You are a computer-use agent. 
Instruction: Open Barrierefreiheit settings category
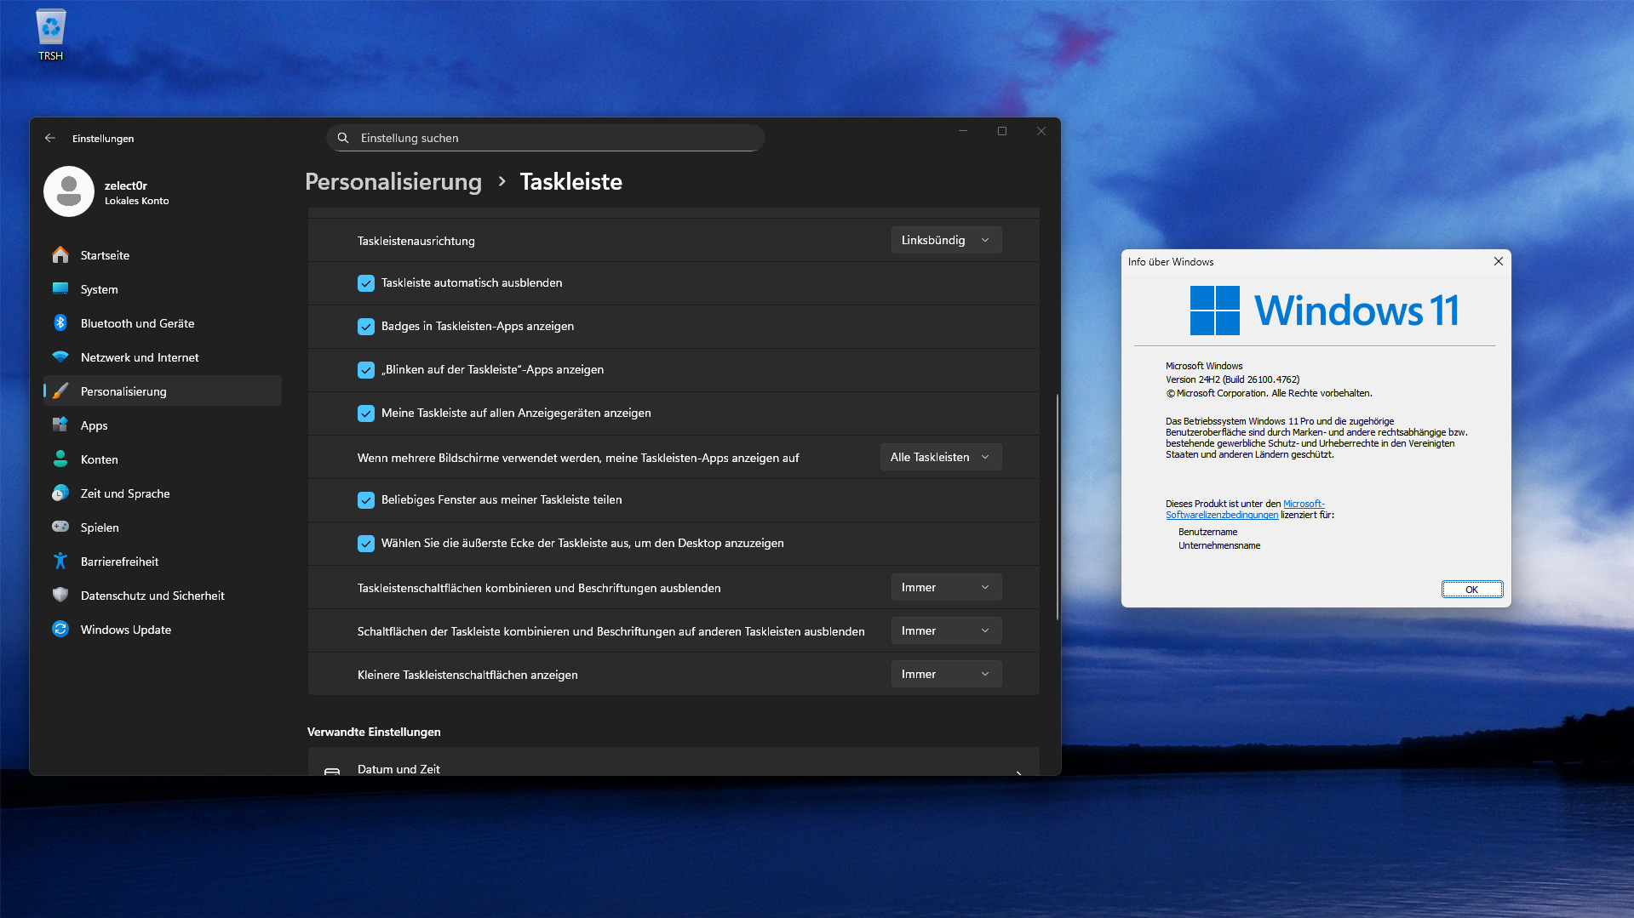[163, 562]
